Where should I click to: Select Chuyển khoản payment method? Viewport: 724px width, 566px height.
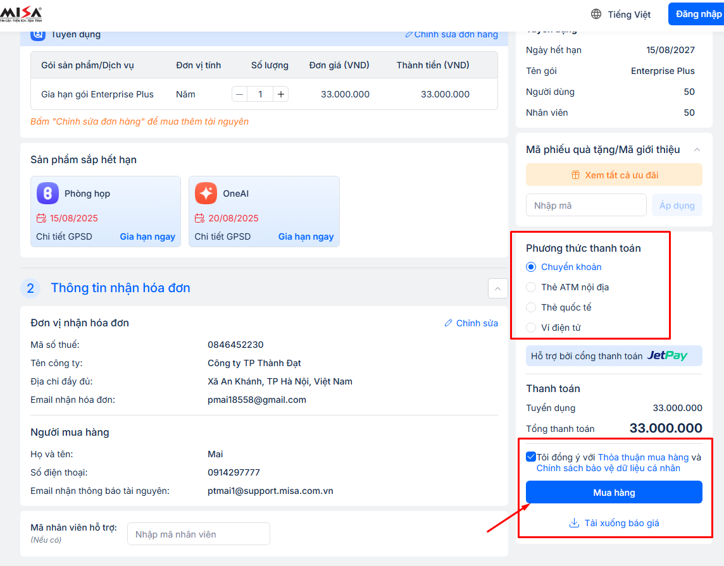tap(531, 267)
